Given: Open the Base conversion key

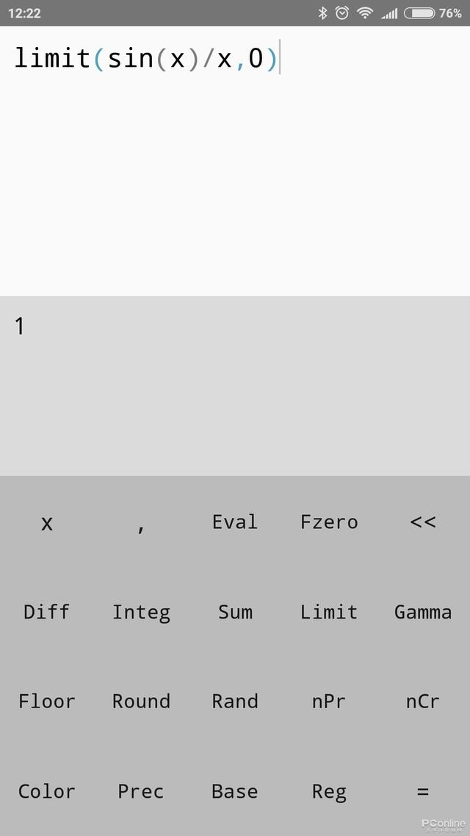Looking at the screenshot, I should (235, 791).
